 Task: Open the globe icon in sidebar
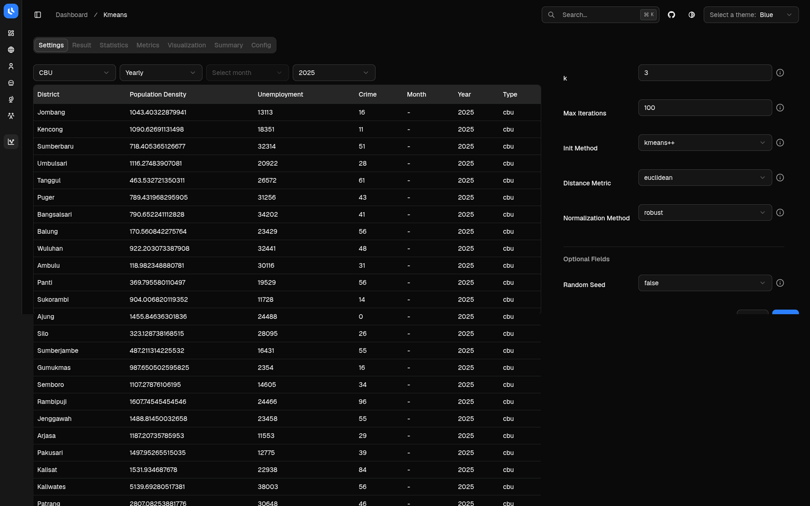click(11, 50)
